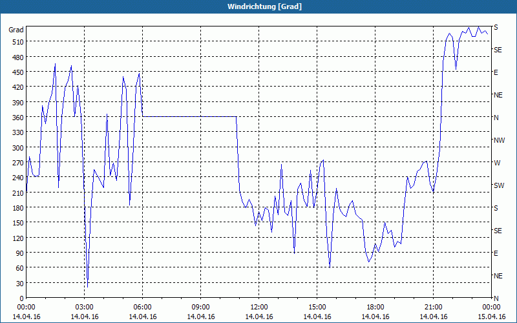This screenshot has width=517, height=323.
Task: Click the 360 y-axis value
Action: pos(19,118)
